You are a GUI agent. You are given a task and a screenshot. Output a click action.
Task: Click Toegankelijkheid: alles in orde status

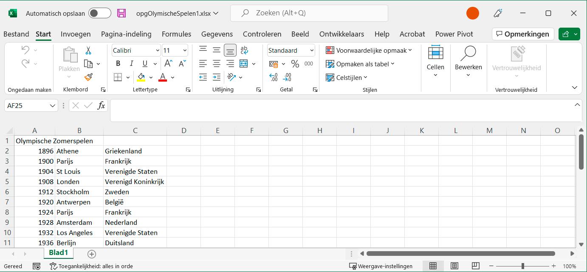[x=91, y=266]
